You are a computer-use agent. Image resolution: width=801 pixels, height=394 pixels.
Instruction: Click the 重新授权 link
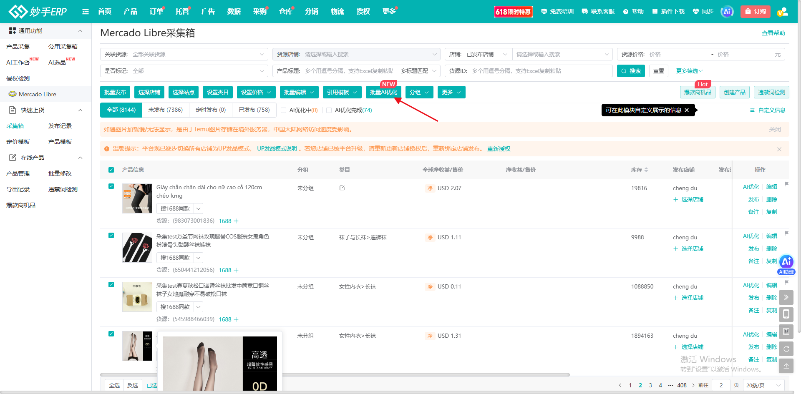(x=499, y=149)
